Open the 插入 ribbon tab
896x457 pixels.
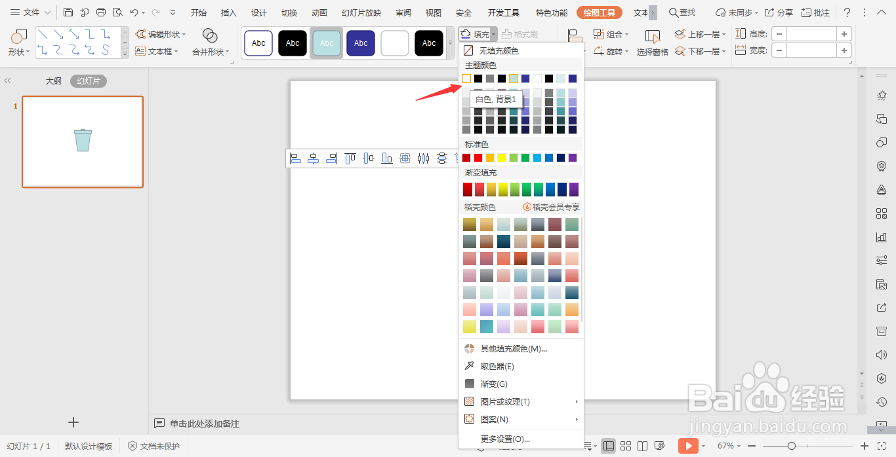tap(229, 12)
